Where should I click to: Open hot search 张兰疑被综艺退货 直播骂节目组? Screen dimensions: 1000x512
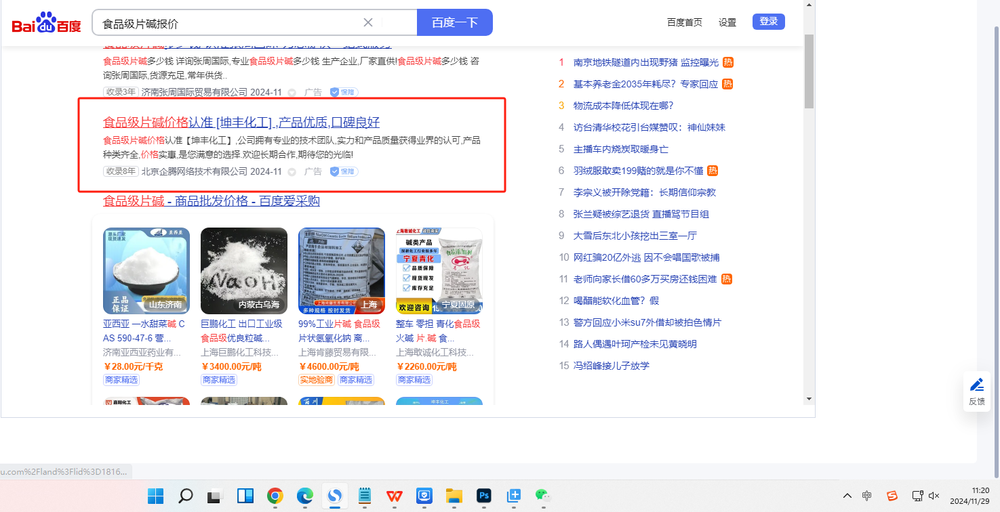[641, 214]
